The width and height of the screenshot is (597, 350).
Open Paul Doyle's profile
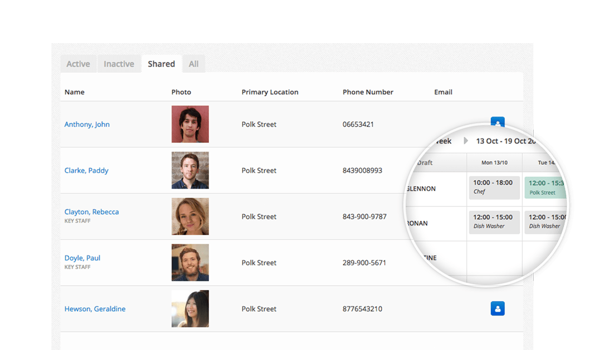(x=82, y=258)
